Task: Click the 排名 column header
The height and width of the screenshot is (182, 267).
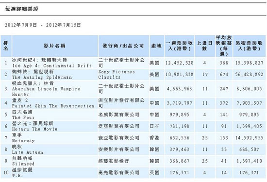Action: click(x=6, y=46)
